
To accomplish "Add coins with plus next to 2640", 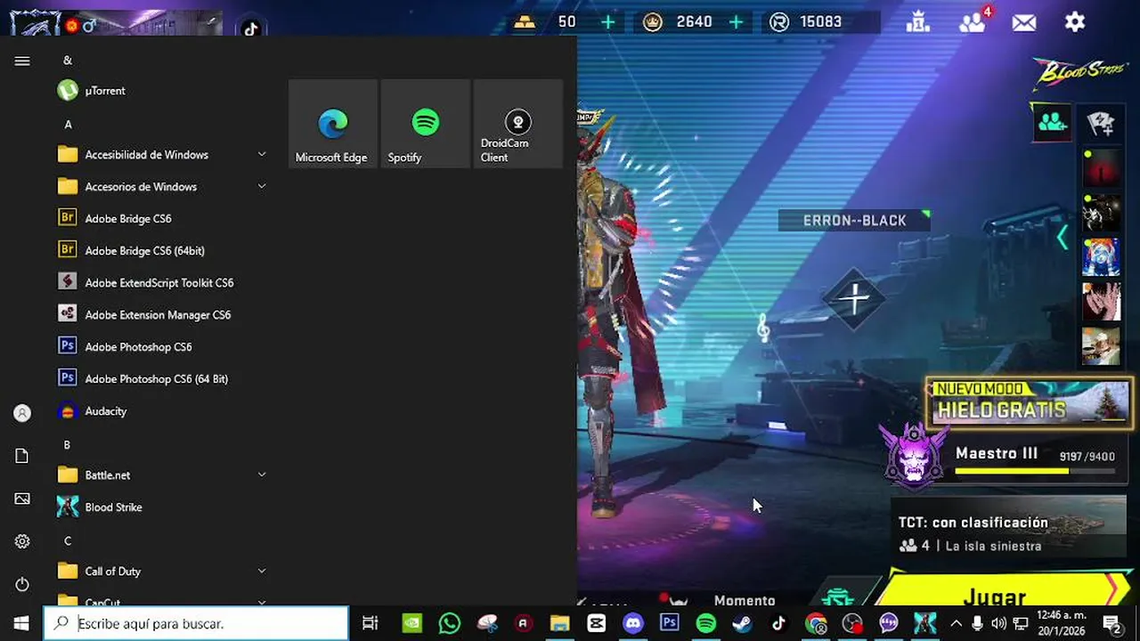I will 736,22.
